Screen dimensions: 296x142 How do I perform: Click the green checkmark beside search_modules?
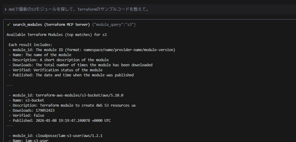[9, 25]
